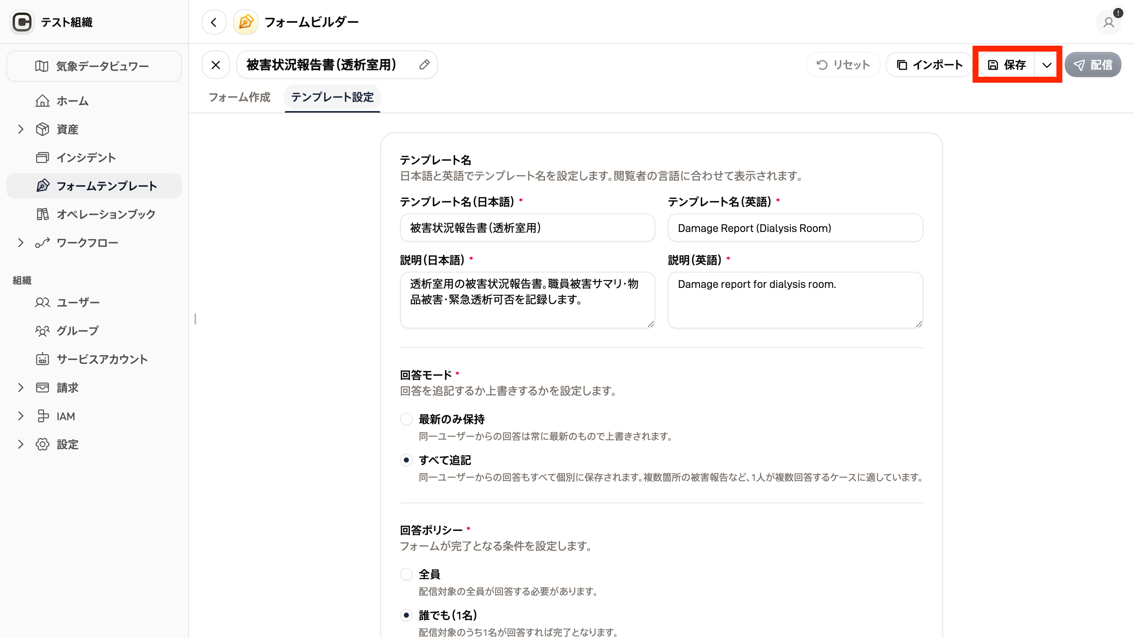Click the pencil icon to rename the form

424,65
